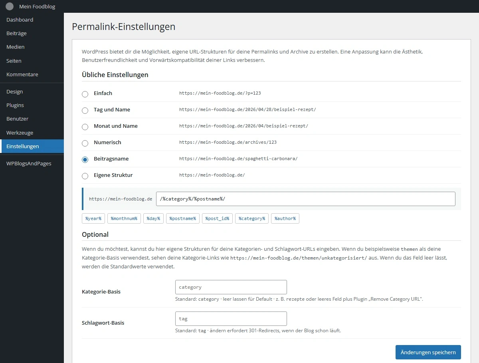Click the %post_id% tag button
This screenshot has height=363, width=479.
[x=217, y=218]
